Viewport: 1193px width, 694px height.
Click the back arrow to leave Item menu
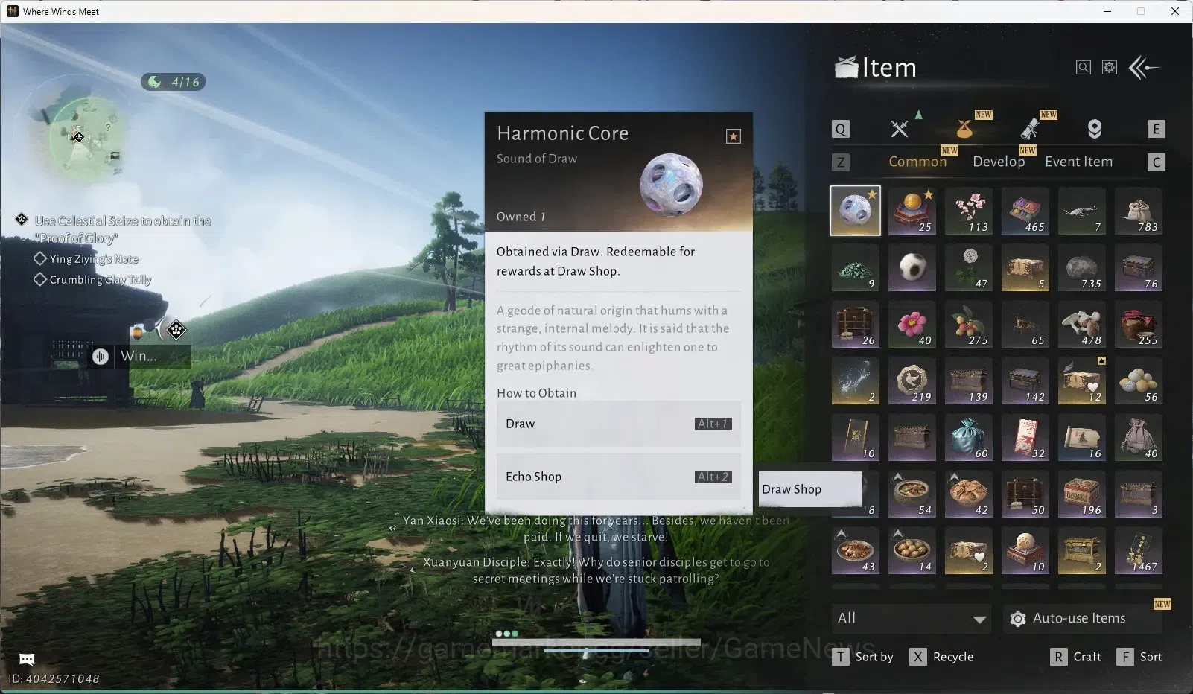[x=1145, y=68]
